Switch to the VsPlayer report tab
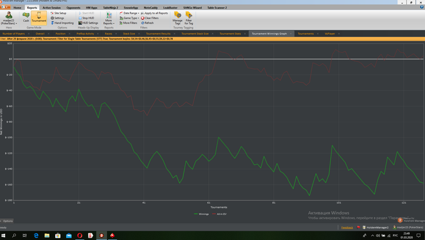The height and width of the screenshot is (240, 425). [x=330, y=33]
